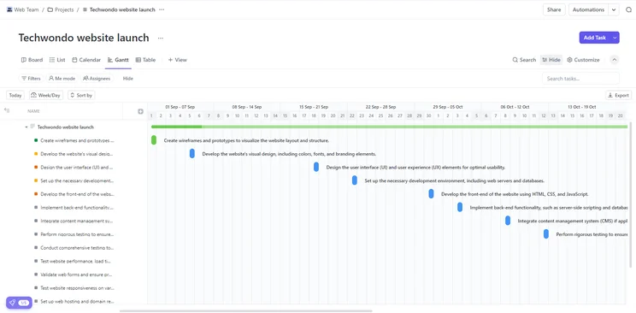Click the status dot of Develop the website's visual design

pos(36,154)
